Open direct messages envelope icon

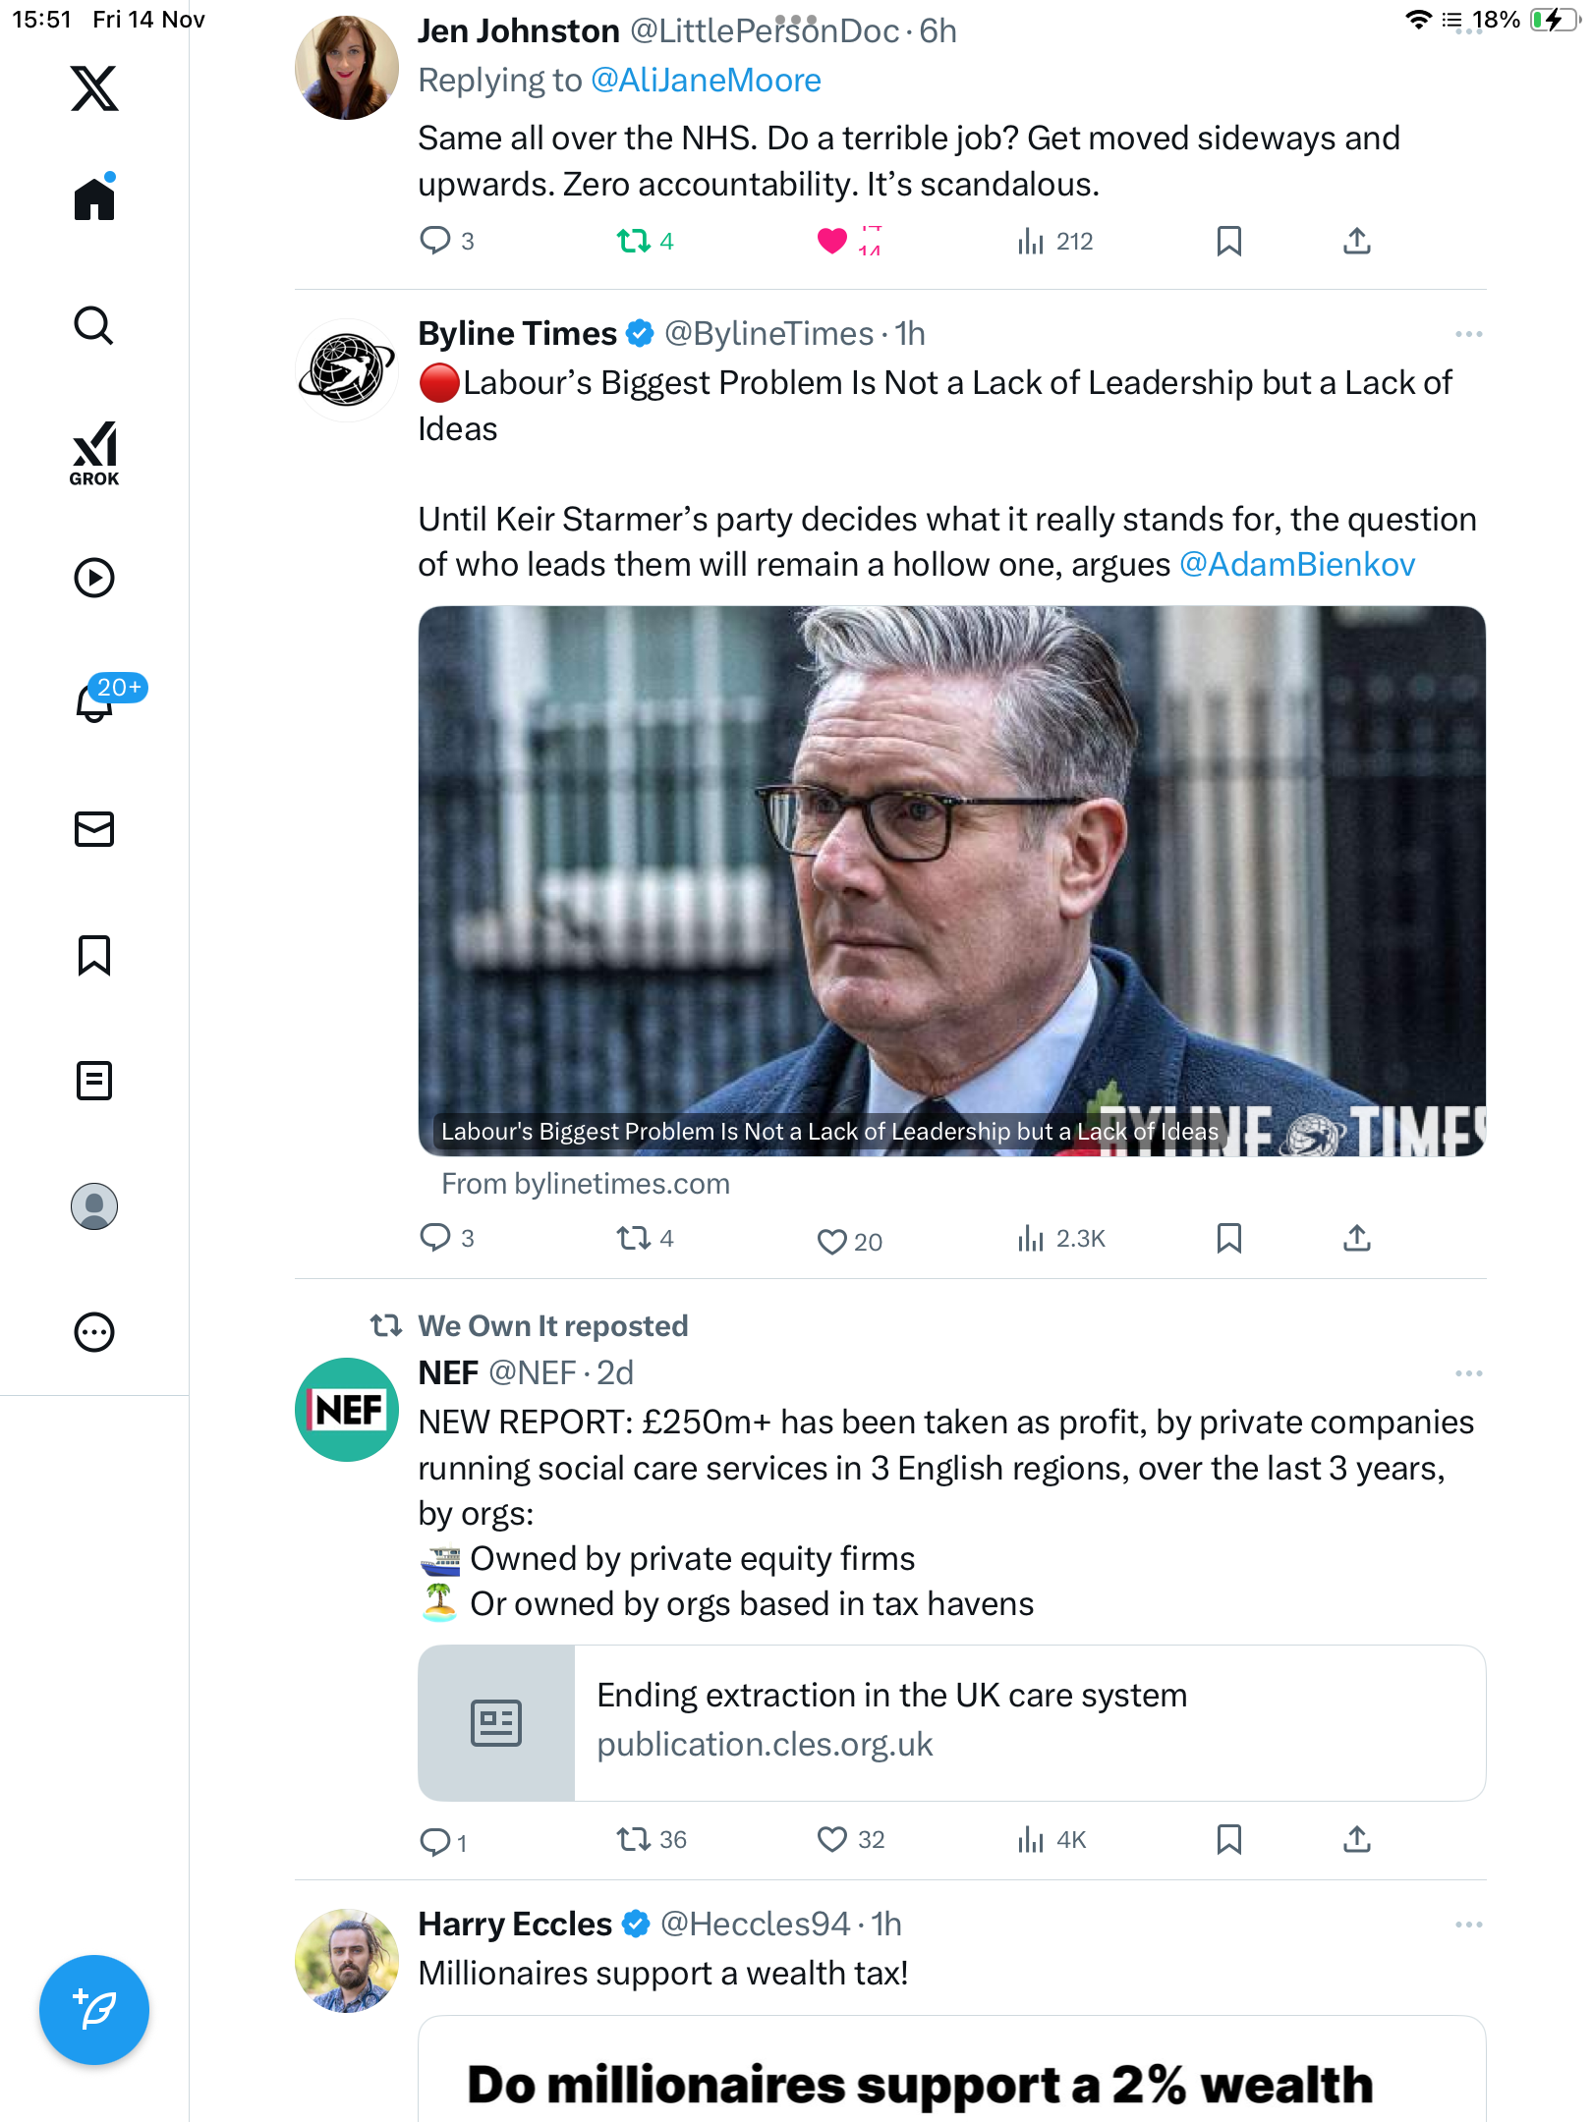(94, 829)
